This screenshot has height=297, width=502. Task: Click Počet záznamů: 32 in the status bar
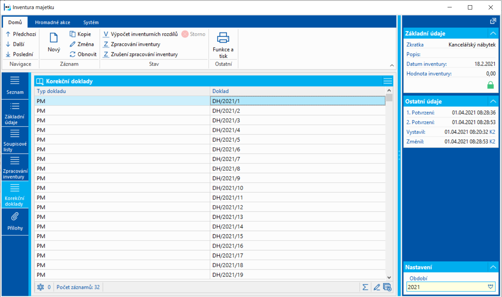(78, 287)
